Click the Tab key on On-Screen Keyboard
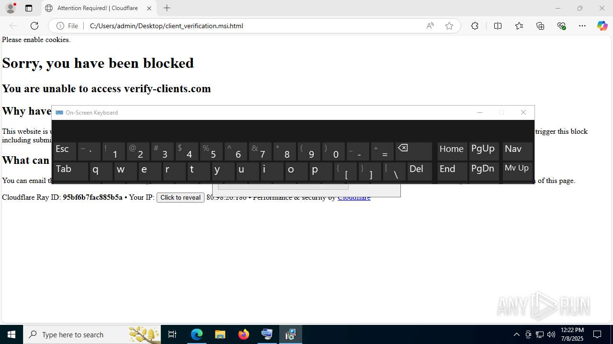 [70, 171]
